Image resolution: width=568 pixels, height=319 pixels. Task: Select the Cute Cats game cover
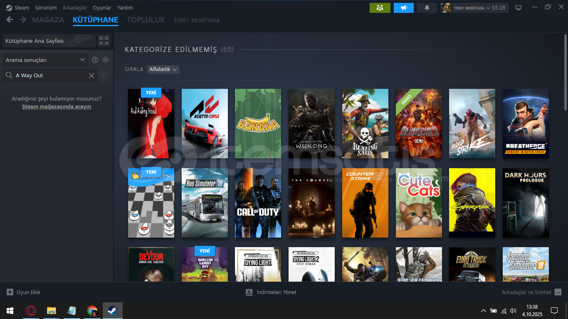click(419, 203)
